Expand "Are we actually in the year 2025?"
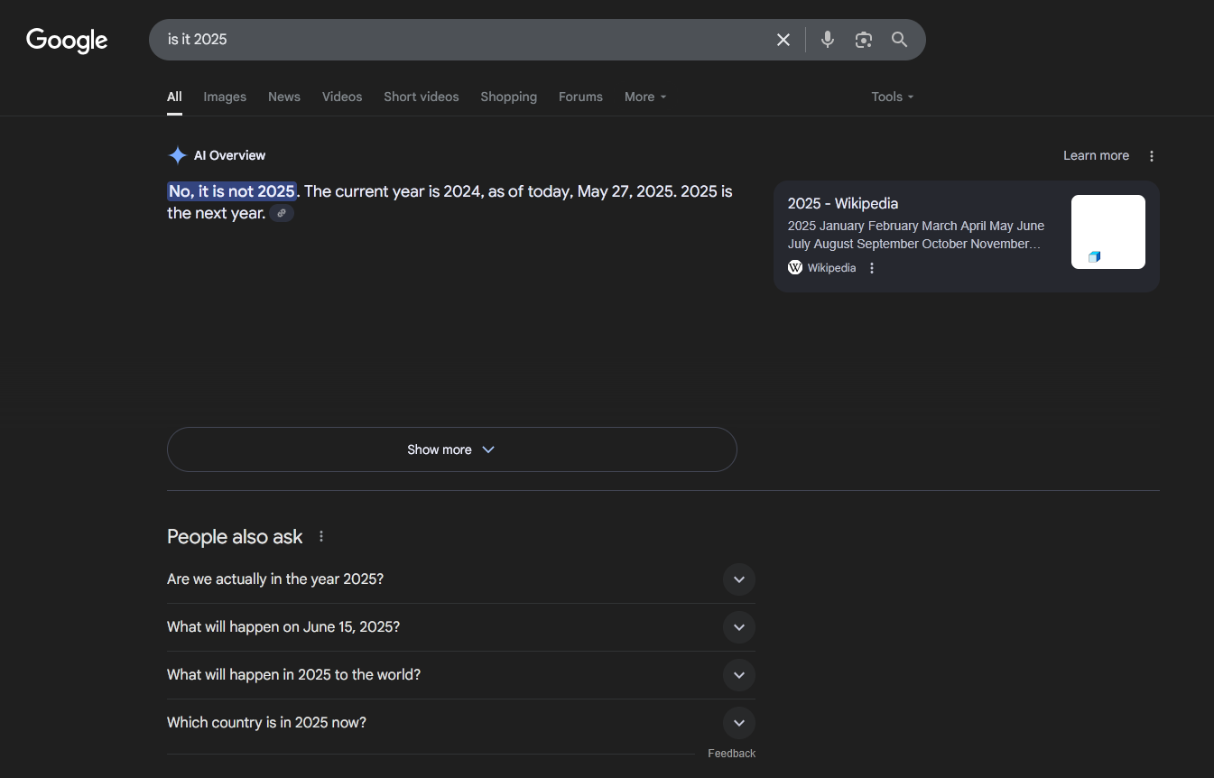This screenshot has height=778, width=1214. [x=461, y=579]
